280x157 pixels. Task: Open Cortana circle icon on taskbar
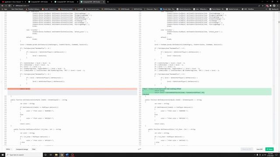(x=45, y=155)
